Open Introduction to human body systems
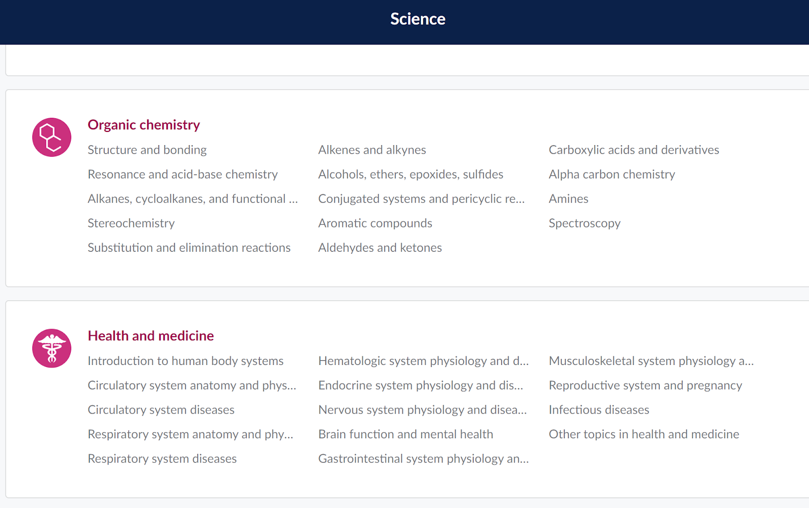 point(186,361)
